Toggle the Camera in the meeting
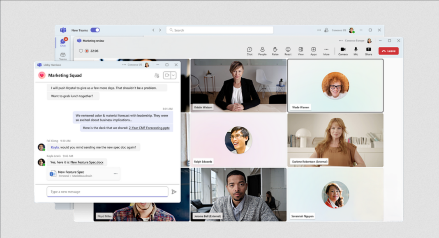This screenshot has width=439, height=238. 343,50
